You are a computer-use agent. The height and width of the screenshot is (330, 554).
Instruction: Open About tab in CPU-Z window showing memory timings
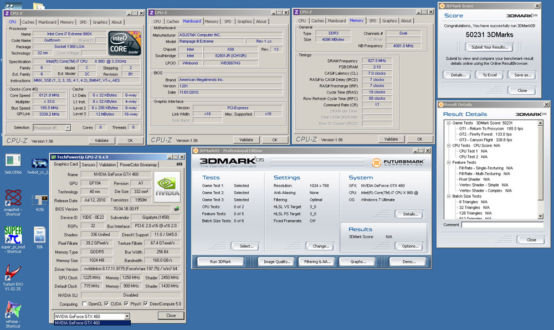pos(406,21)
